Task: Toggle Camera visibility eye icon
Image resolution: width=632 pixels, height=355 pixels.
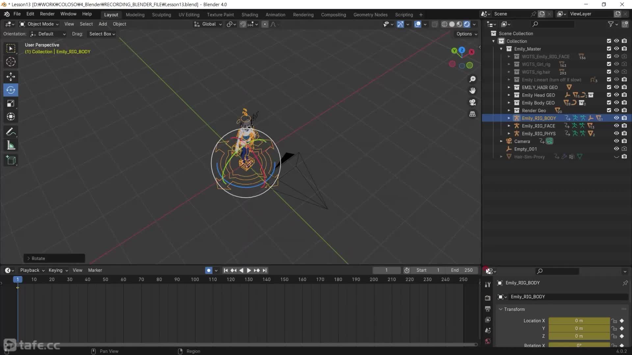Action: 616,141
